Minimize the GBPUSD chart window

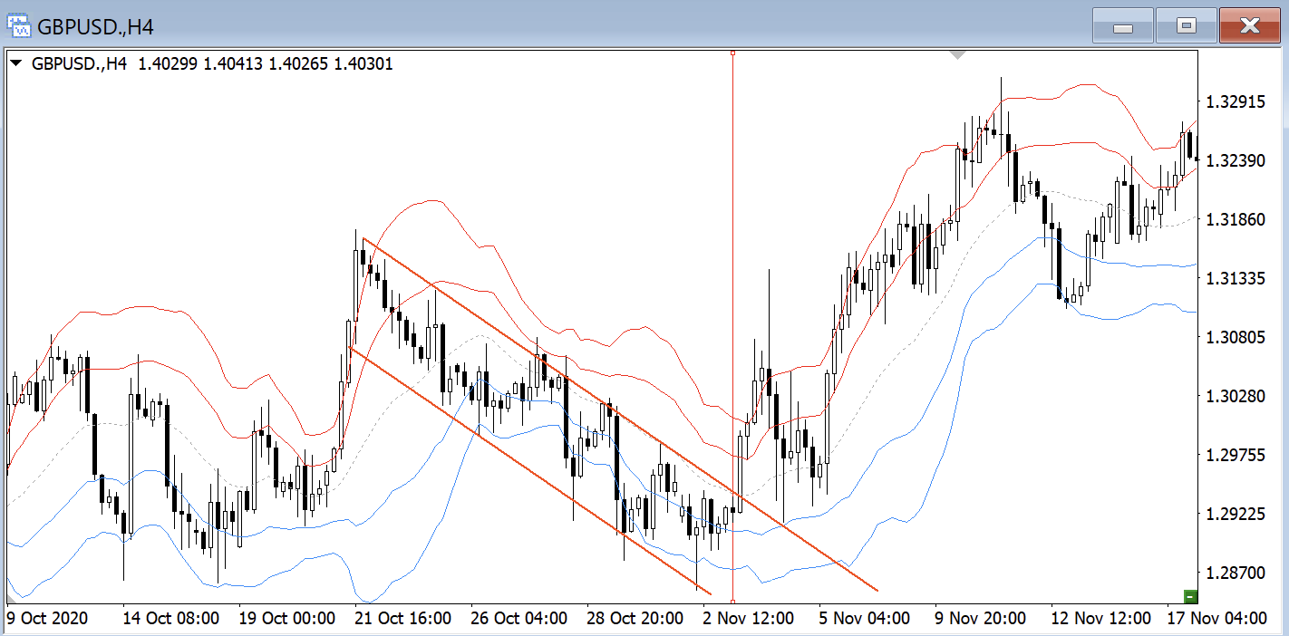1122,26
